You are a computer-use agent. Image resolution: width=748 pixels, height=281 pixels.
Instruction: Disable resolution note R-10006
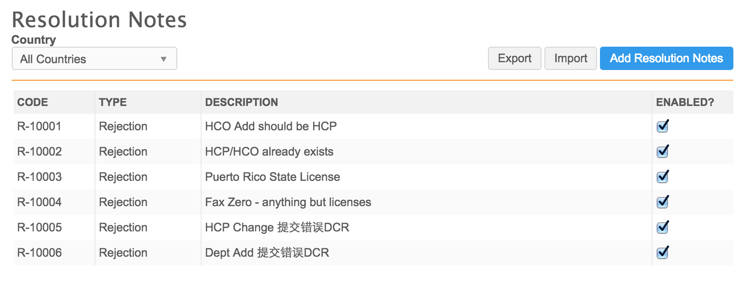pyautogui.click(x=662, y=253)
